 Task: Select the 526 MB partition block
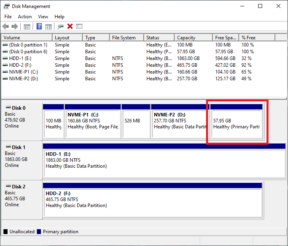point(136,121)
